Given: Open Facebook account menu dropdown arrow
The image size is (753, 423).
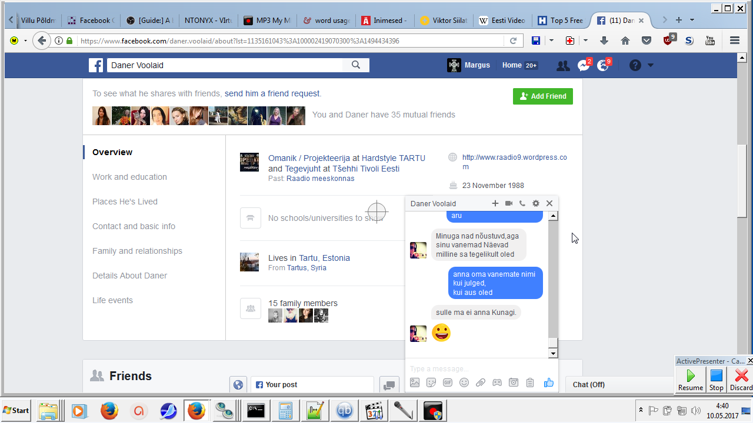Looking at the screenshot, I should pos(651,65).
